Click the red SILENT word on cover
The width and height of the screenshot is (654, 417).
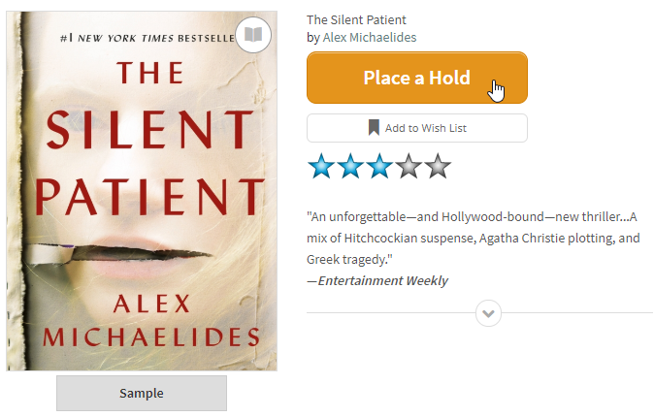point(150,130)
